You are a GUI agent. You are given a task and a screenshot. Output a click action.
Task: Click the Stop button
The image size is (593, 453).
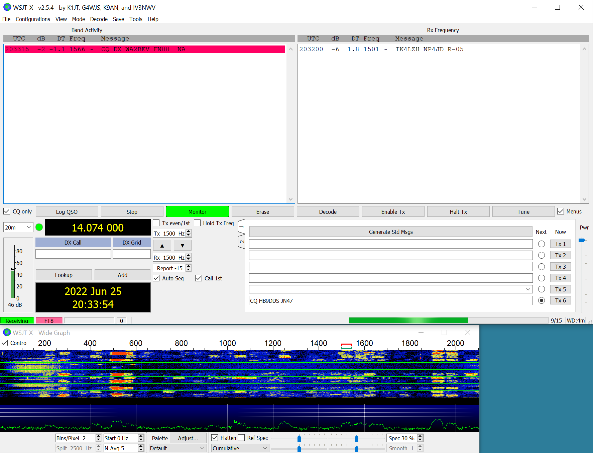(132, 211)
